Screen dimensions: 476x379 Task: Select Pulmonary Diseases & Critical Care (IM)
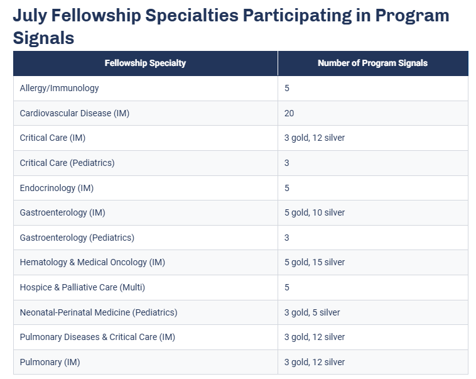146,337
